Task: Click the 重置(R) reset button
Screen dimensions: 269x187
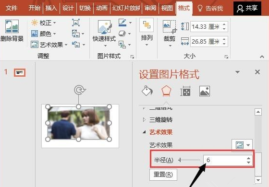Action: [163, 175]
